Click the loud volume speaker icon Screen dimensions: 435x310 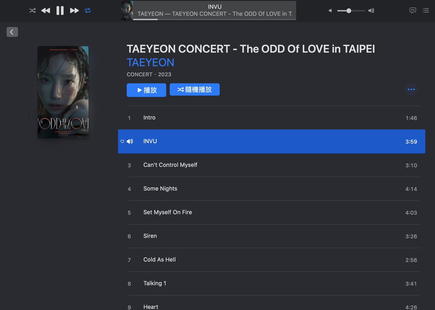[x=371, y=11]
